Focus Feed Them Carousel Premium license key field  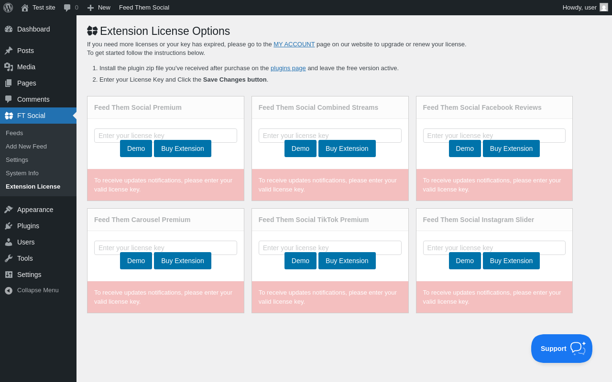click(165, 247)
